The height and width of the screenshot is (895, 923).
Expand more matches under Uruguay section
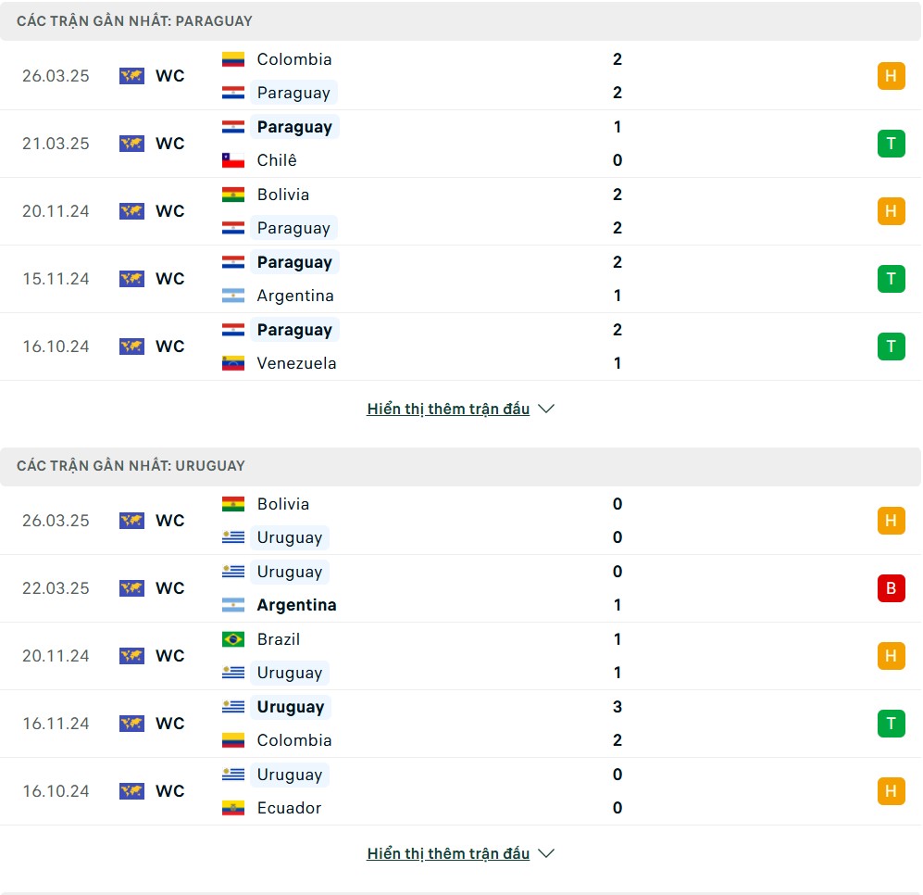click(448, 853)
